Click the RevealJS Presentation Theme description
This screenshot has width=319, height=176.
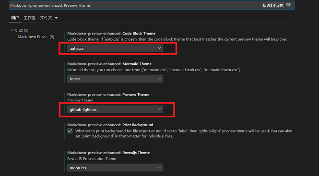click(92, 159)
